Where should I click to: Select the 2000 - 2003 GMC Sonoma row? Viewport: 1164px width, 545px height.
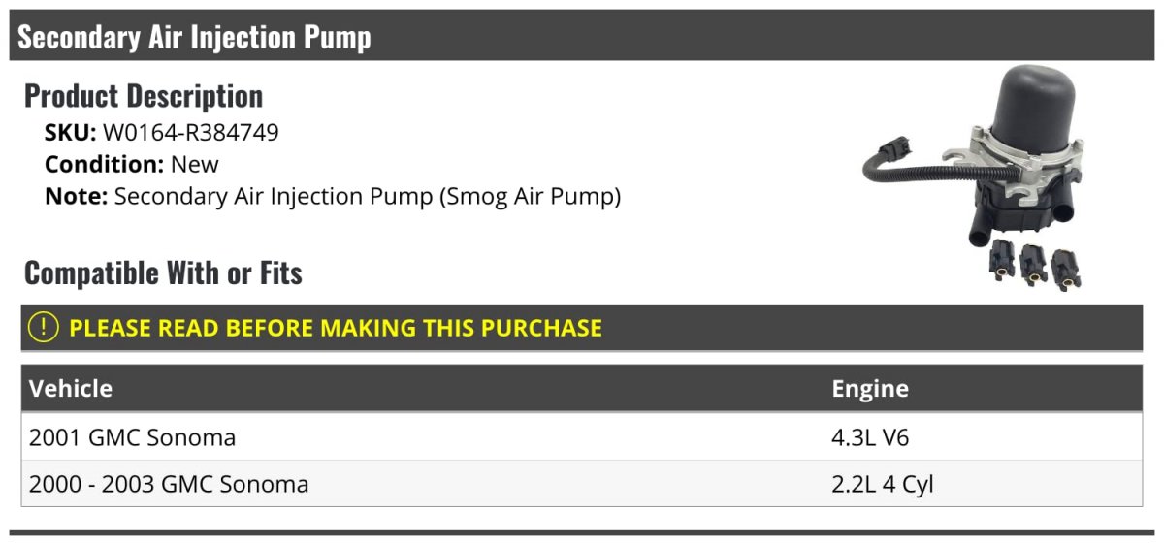tap(169, 484)
